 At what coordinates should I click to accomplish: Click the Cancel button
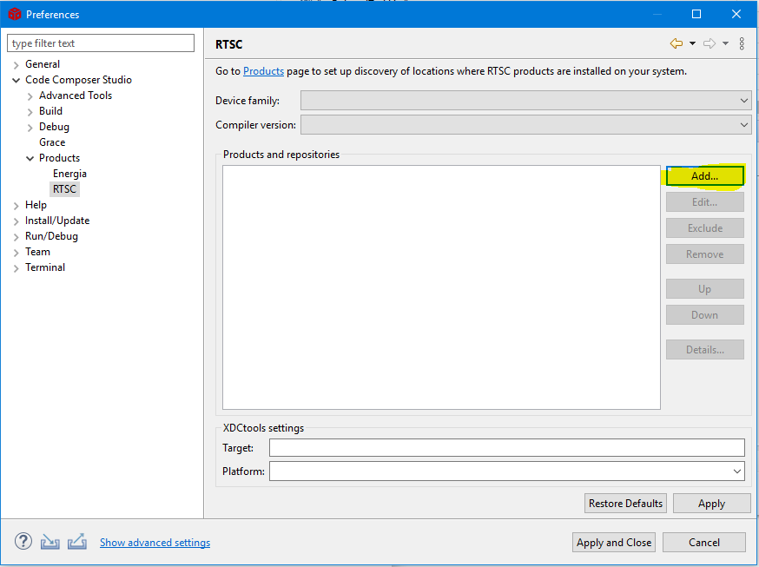click(704, 543)
